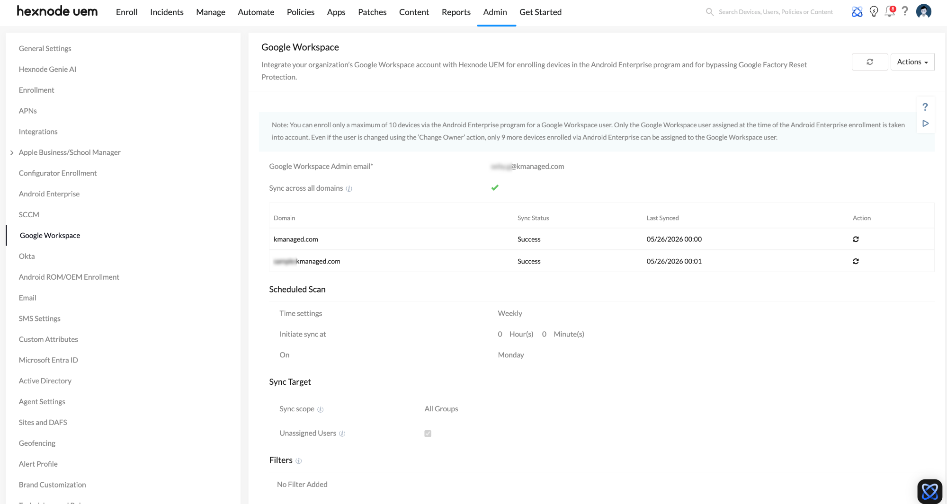This screenshot has height=504, width=947.
Task: Open Agent Settings
Action: coord(42,402)
